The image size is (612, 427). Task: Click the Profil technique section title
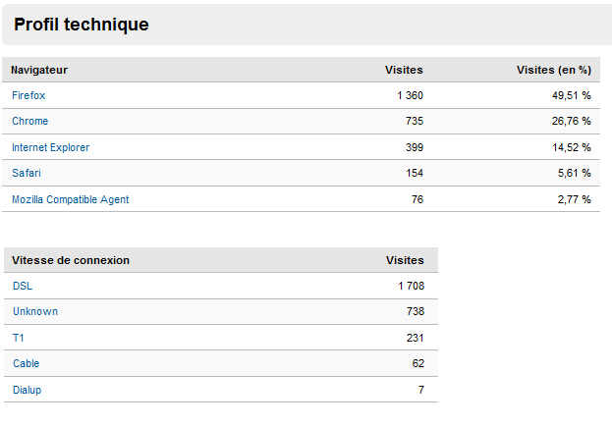click(x=82, y=25)
